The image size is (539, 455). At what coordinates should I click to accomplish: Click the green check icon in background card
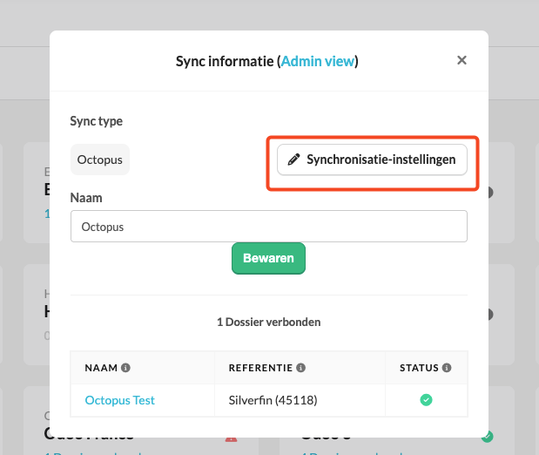coord(488,437)
